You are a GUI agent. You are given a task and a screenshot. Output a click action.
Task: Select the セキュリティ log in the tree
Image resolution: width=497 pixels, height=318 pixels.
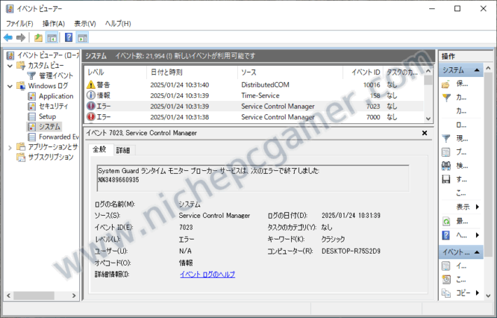53,106
